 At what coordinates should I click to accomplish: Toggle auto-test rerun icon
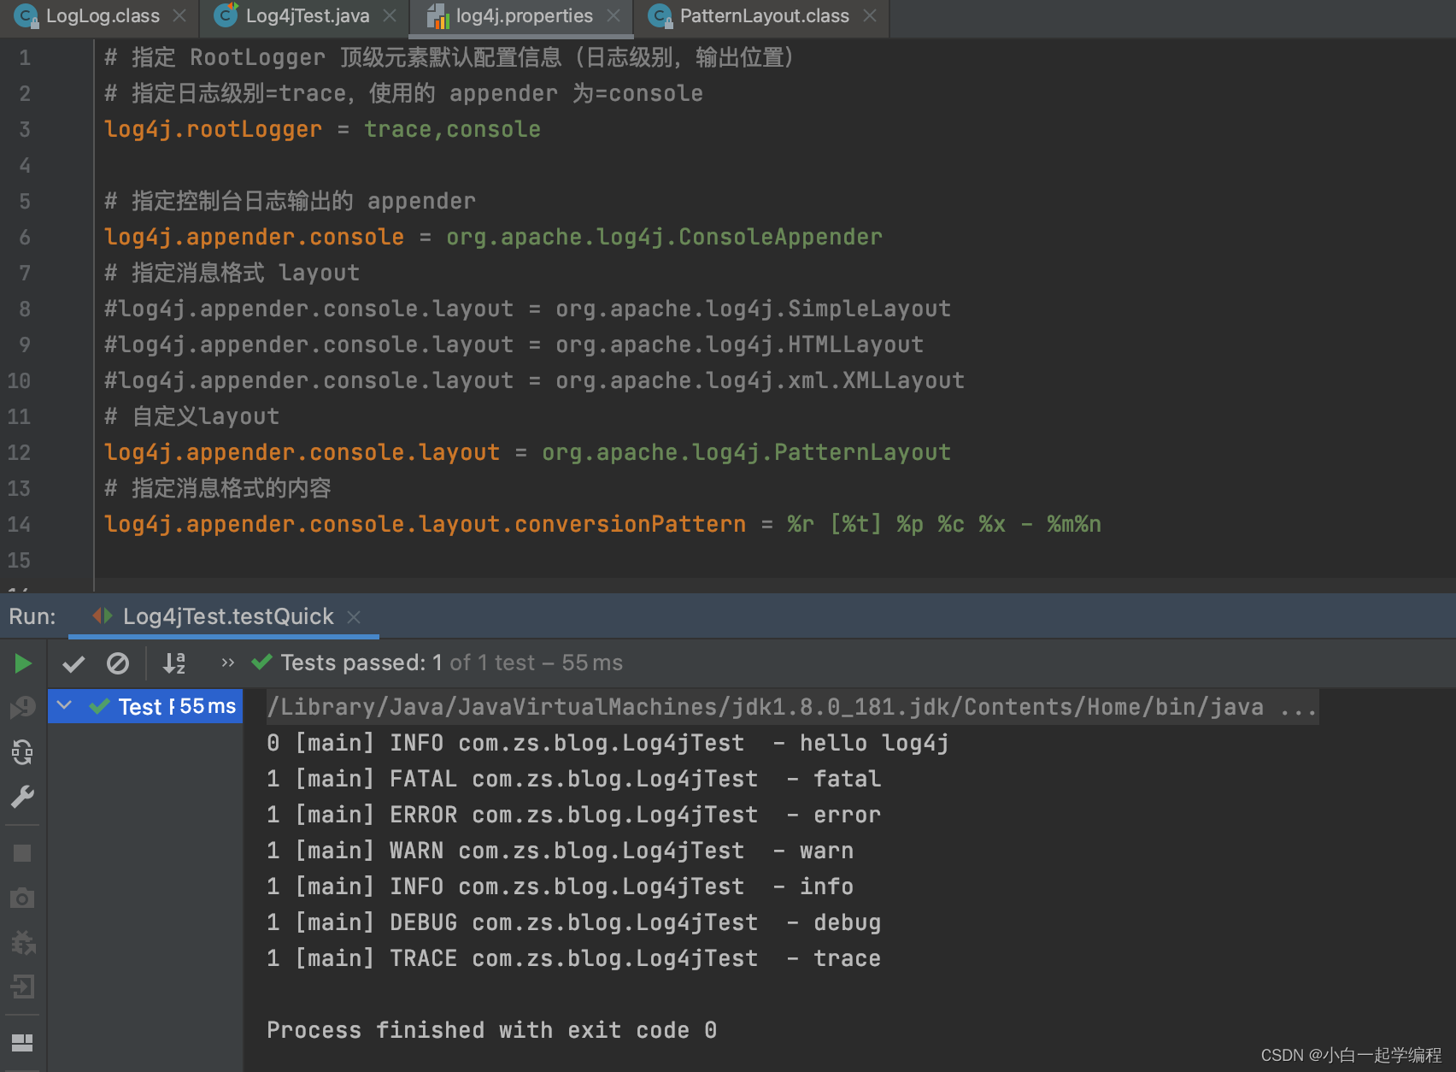coord(22,752)
